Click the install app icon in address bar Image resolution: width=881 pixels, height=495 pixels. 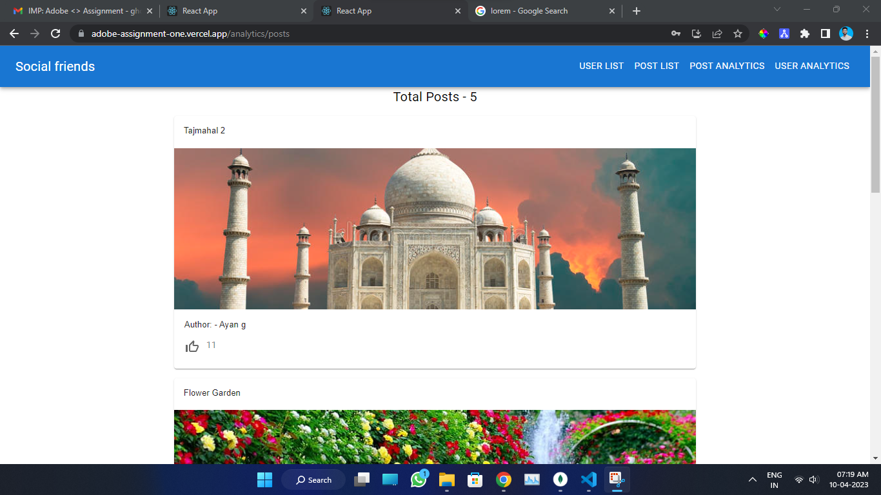tap(697, 34)
